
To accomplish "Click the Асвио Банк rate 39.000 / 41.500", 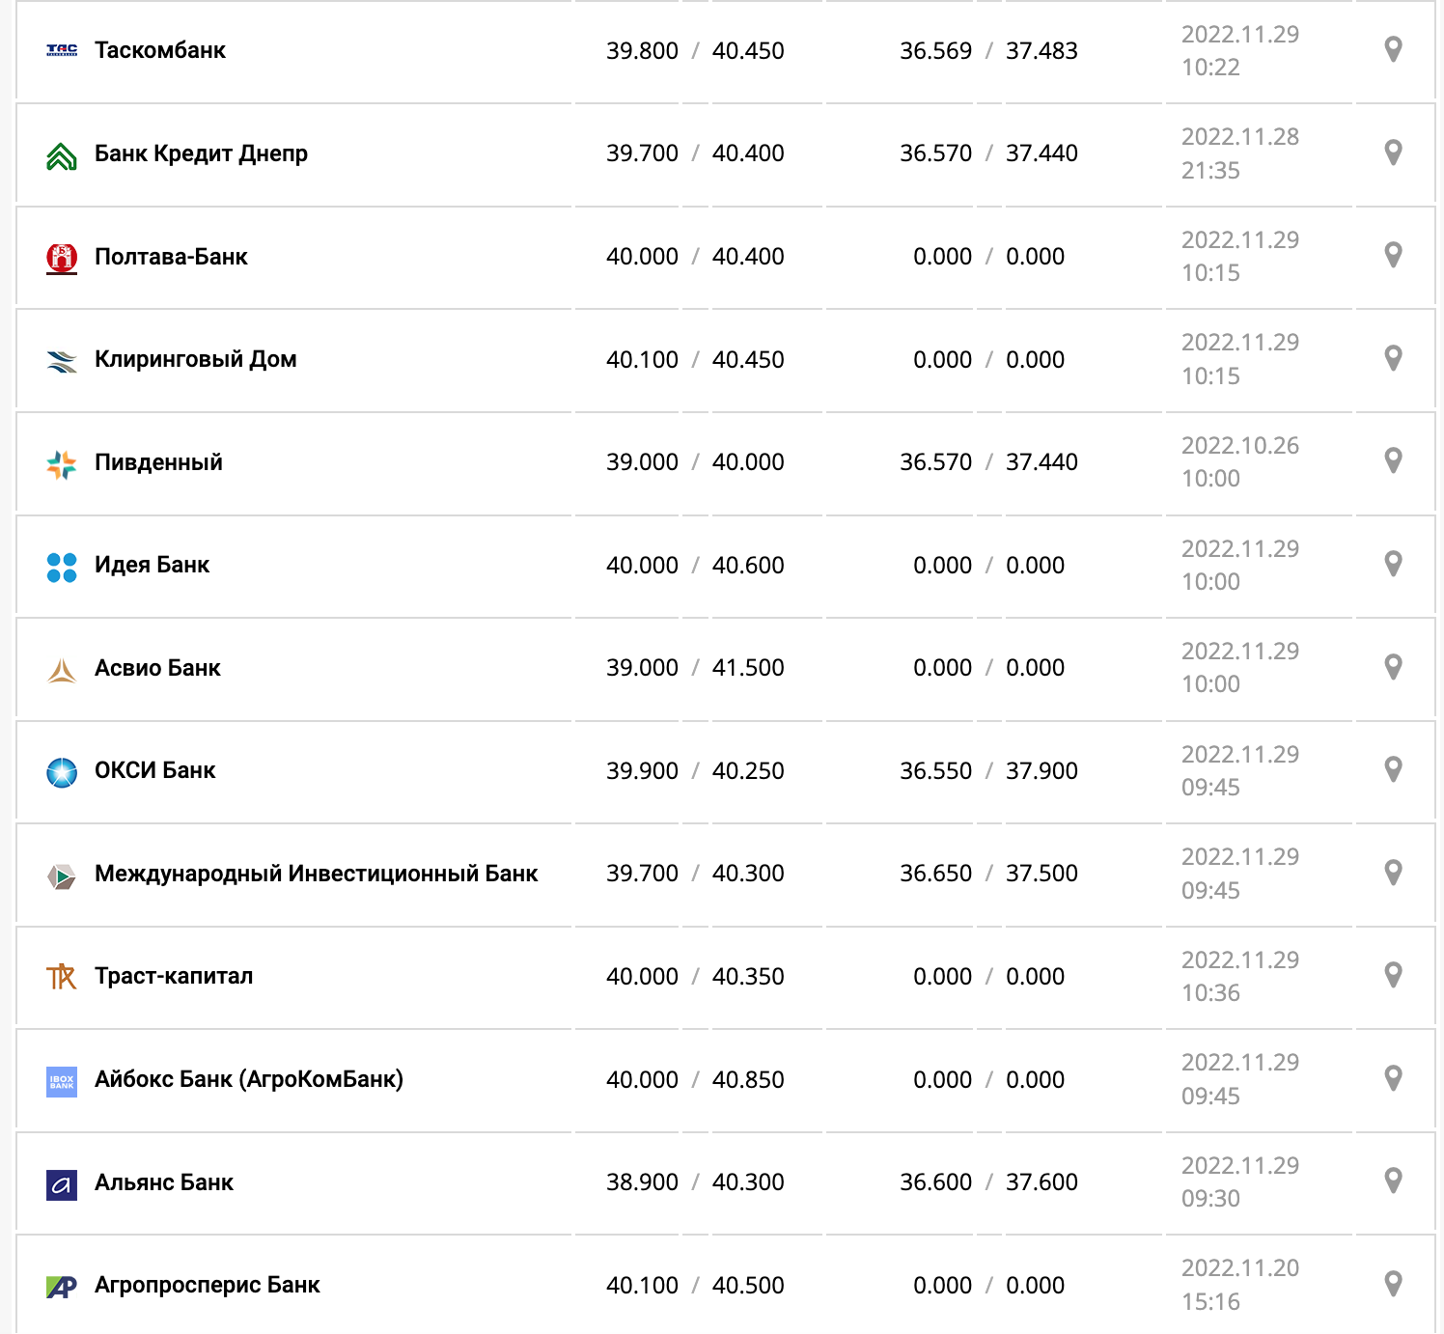I will click(x=695, y=668).
